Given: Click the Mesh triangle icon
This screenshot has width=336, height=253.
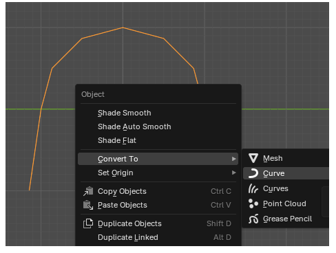Looking at the screenshot, I should tap(253, 158).
